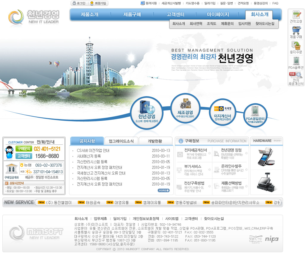Open new service item '대영유통'
The width and height of the screenshot is (305, 268).
pos(122,203)
